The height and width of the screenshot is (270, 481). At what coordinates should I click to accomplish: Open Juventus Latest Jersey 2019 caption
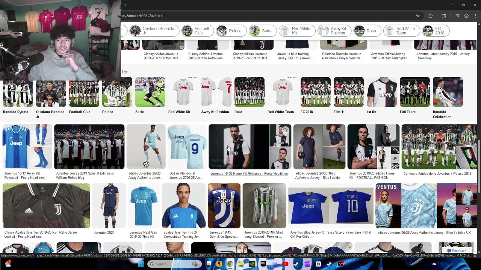pyautogui.click(x=442, y=56)
